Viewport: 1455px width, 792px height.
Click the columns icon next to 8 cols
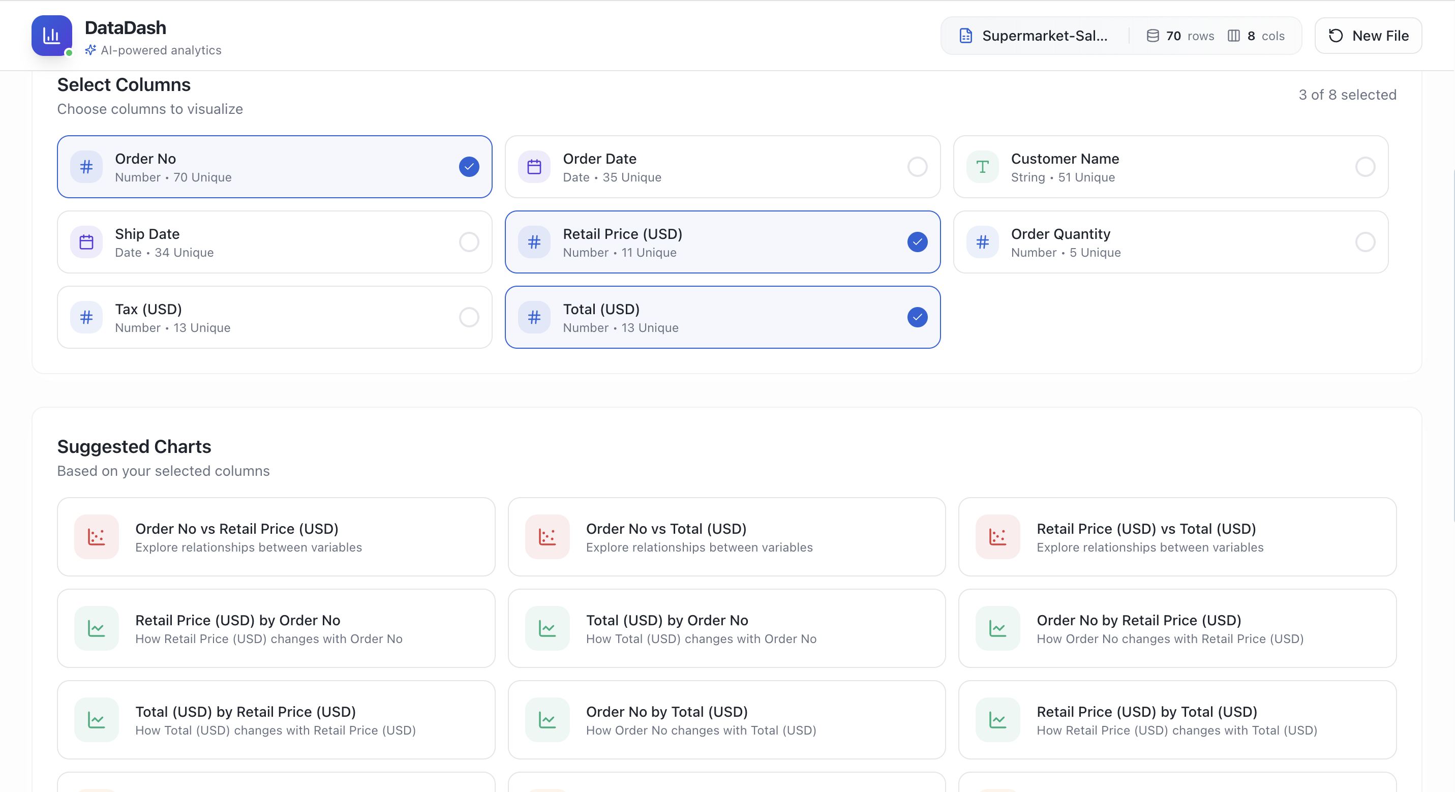click(1233, 35)
